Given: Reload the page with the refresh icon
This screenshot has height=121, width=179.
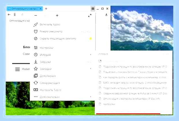Looking at the screenshot, I should [23, 15].
